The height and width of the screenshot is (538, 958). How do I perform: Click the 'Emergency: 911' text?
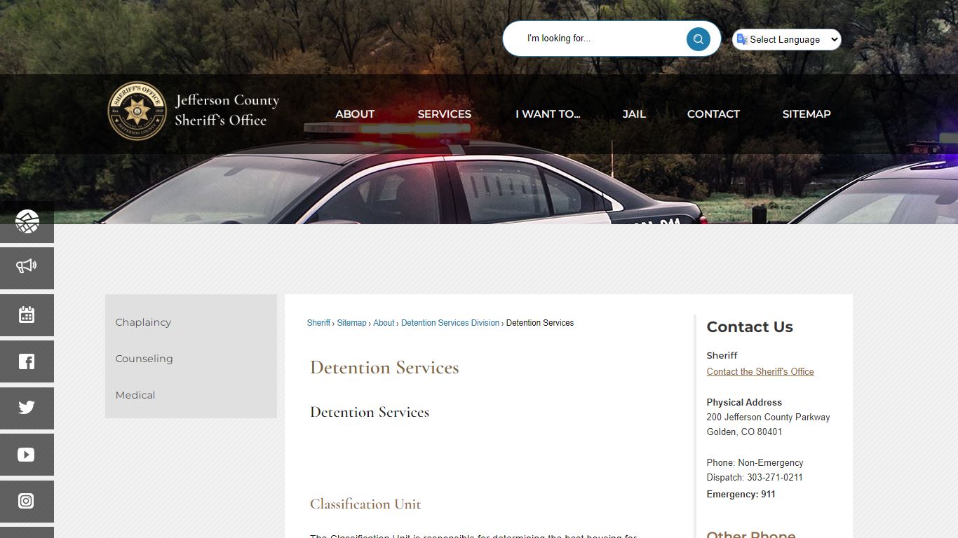(x=741, y=495)
